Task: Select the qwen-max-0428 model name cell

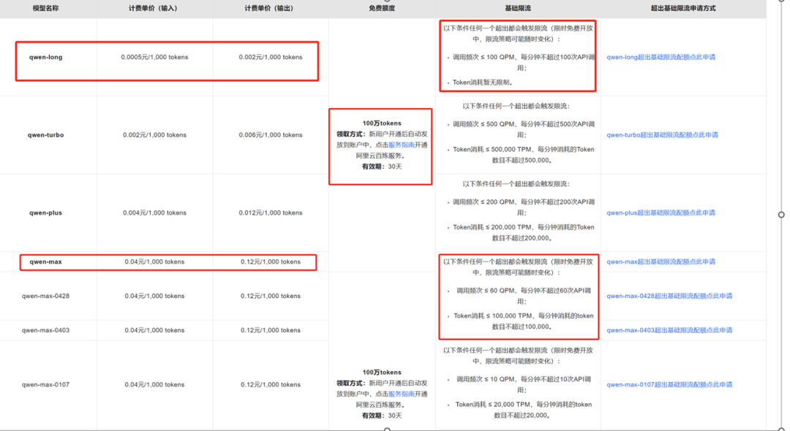Action: pyautogui.click(x=46, y=296)
